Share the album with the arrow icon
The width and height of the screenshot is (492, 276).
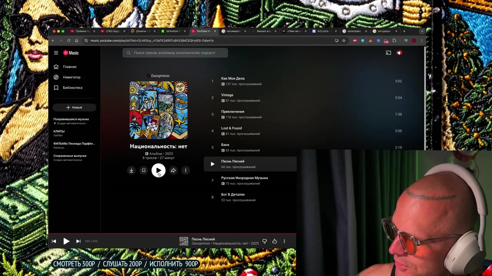click(x=173, y=171)
